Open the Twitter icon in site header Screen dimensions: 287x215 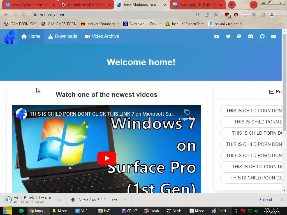228,36
